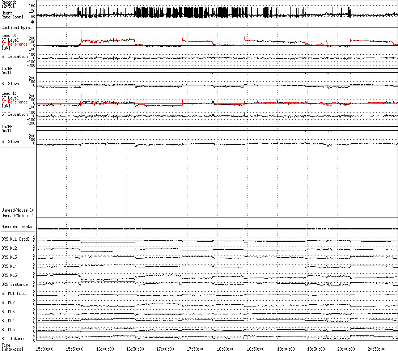Screen dimensions: 398x351
Task: Select the 20:00:00 time axis label
Action: coord(346,349)
